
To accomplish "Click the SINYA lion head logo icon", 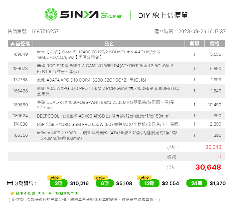I will 51,14.
